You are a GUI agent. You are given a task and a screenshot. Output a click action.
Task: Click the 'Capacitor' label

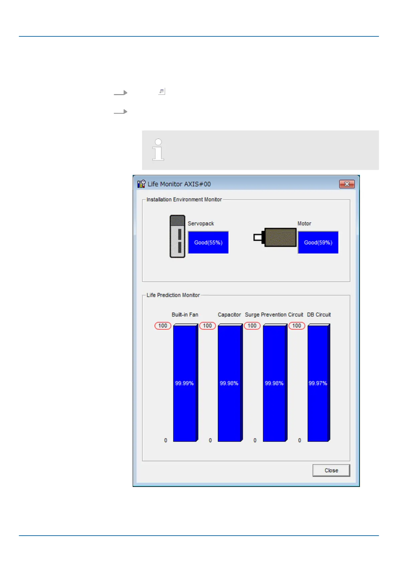click(229, 315)
